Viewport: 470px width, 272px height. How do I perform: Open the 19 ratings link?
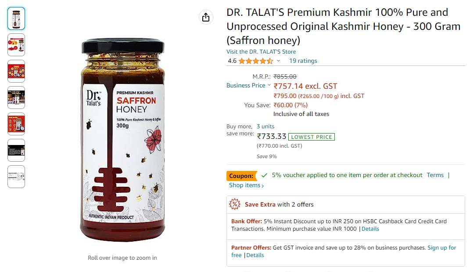303,61
